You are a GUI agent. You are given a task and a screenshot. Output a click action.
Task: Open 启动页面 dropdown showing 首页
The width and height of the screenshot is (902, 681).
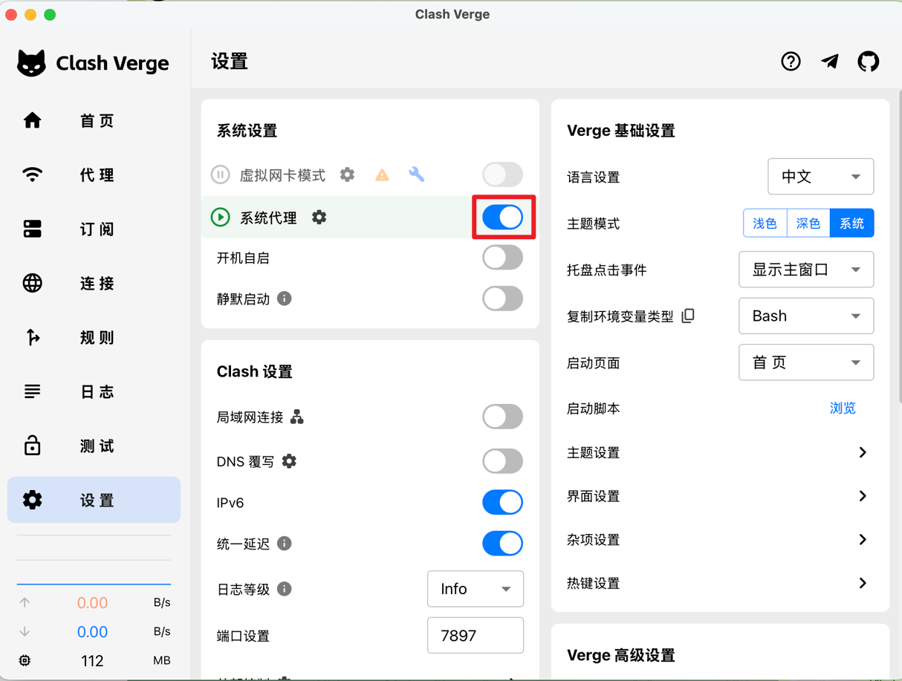coord(806,362)
